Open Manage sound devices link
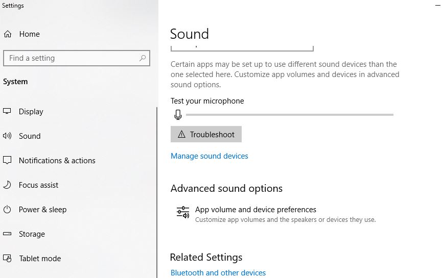Viewport: 442px width, 278px height. point(209,156)
